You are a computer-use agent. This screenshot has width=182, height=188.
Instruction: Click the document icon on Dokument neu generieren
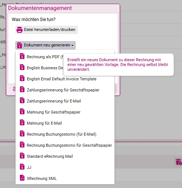(x=20, y=45)
